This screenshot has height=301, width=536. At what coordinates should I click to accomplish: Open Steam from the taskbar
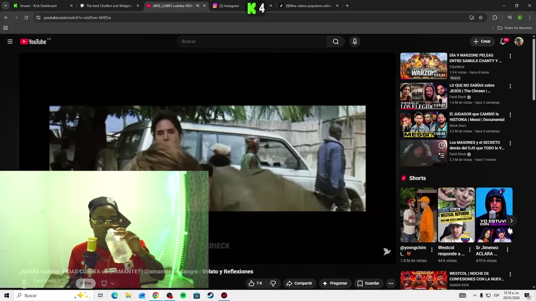[x=210, y=296]
